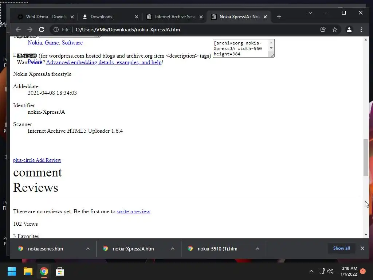
Task: Click page scrollbar up arrow
Action: point(366,40)
